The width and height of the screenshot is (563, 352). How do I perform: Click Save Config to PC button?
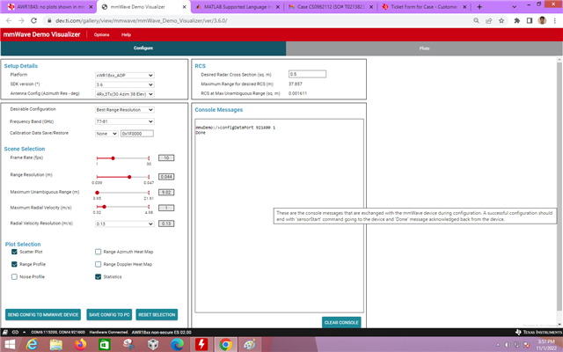click(109, 315)
